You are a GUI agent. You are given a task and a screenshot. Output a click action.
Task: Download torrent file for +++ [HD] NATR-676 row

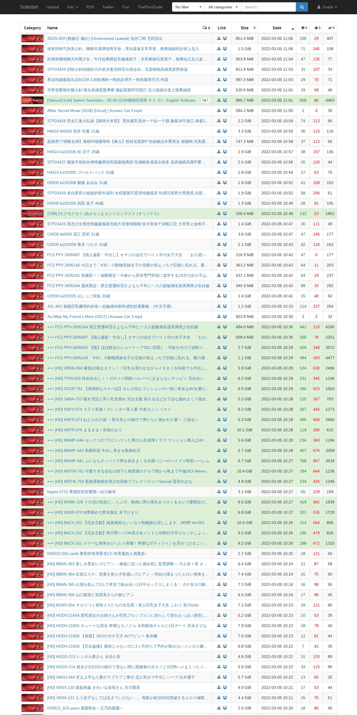[x=219, y=430]
